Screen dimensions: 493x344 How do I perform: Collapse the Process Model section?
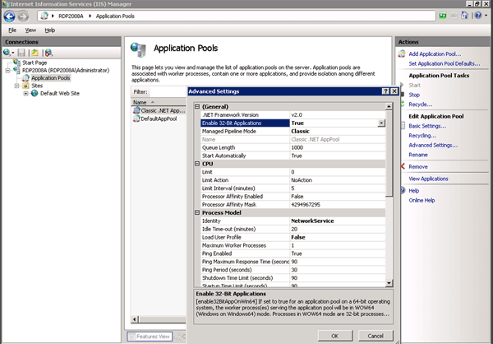coord(197,212)
